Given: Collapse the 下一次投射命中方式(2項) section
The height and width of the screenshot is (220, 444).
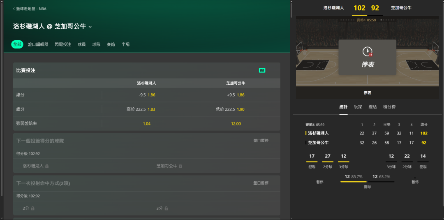Looking at the screenshot, I should click(x=147, y=183).
